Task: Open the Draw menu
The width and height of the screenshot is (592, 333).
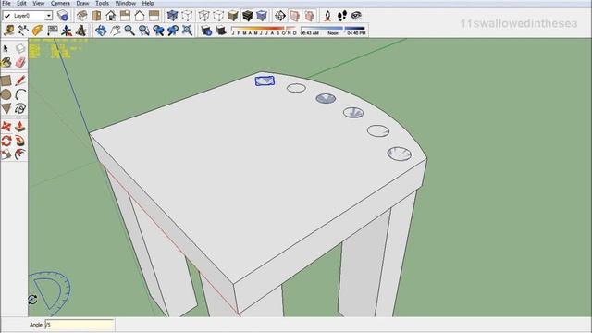Action: coord(82,3)
